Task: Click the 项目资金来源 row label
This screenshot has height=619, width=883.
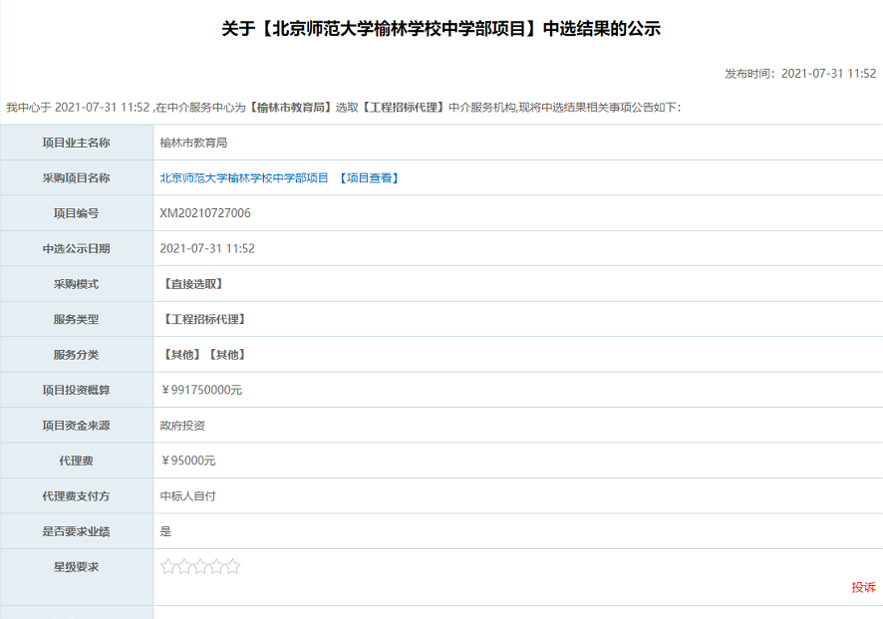Action: coord(76,426)
